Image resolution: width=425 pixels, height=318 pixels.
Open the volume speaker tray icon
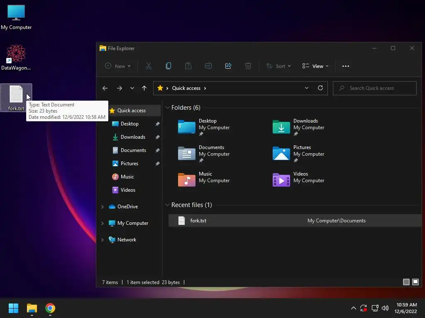(x=385, y=308)
